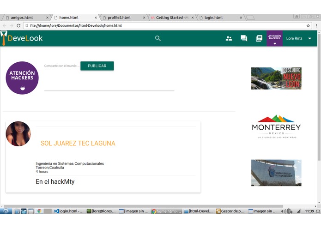
Task: Open the university monument photo
Action: tap(276, 173)
